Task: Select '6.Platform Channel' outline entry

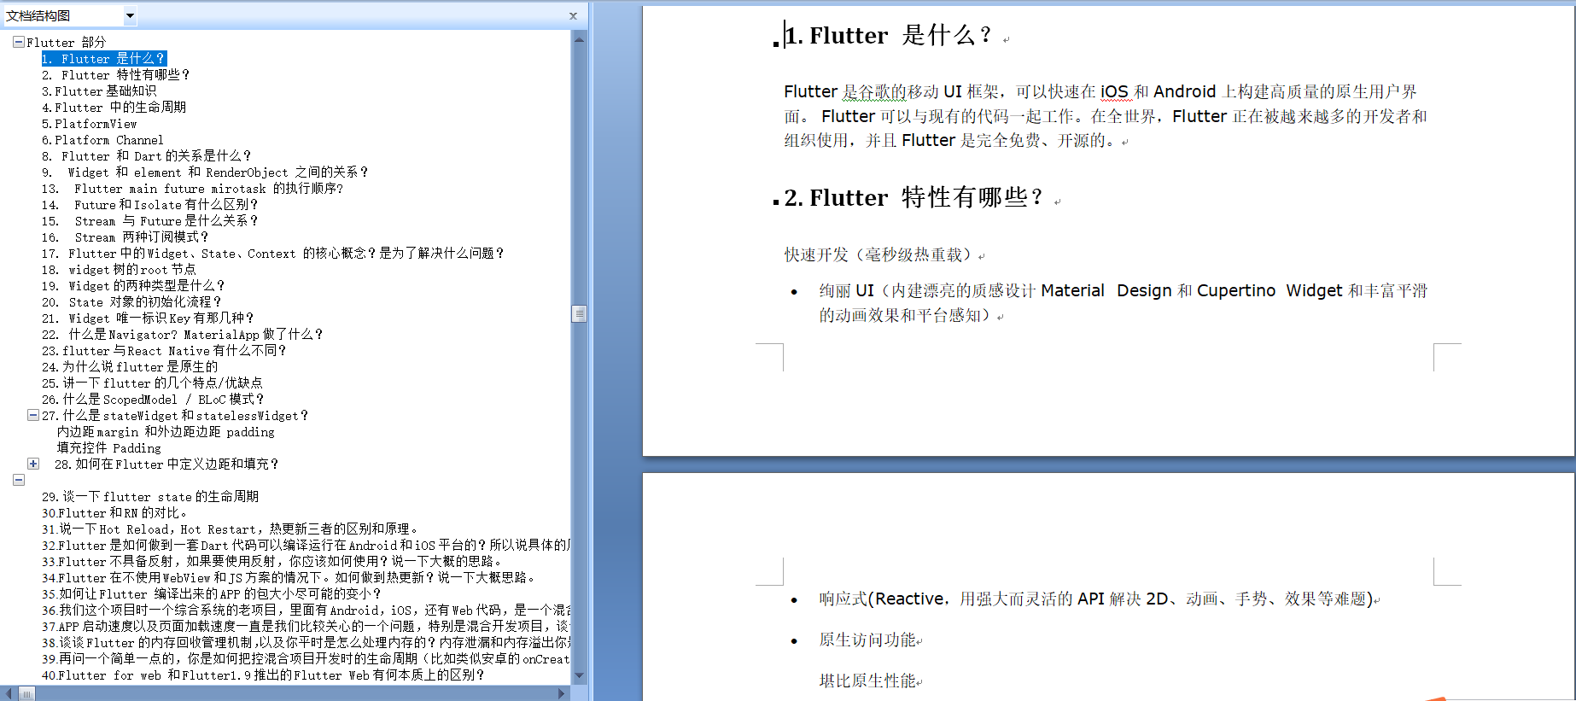Action: (x=102, y=139)
